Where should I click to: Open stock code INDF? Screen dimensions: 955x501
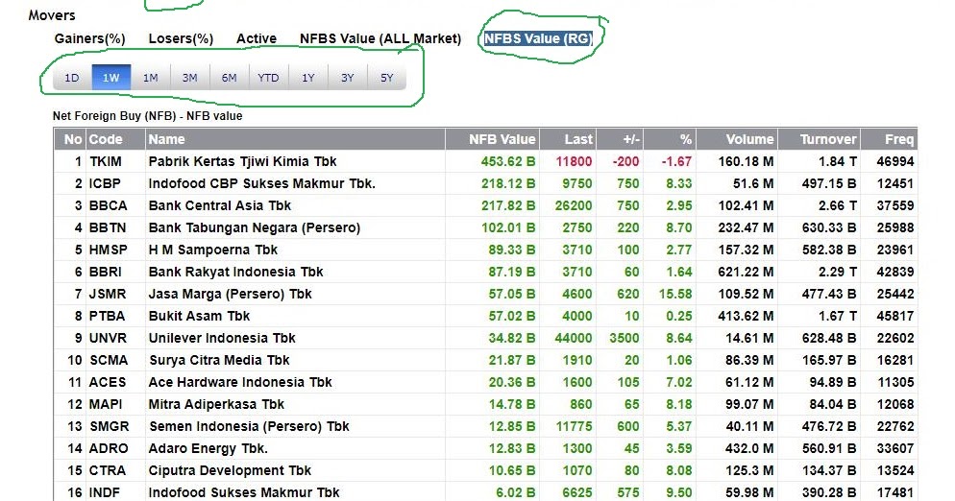tap(104, 492)
